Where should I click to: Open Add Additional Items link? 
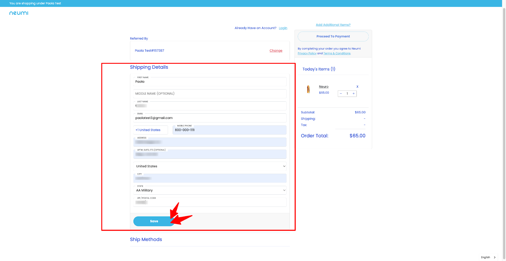333,25
